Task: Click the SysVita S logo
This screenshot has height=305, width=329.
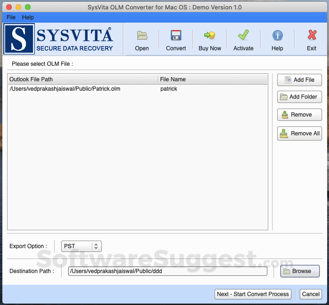Action: coord(19,39)
